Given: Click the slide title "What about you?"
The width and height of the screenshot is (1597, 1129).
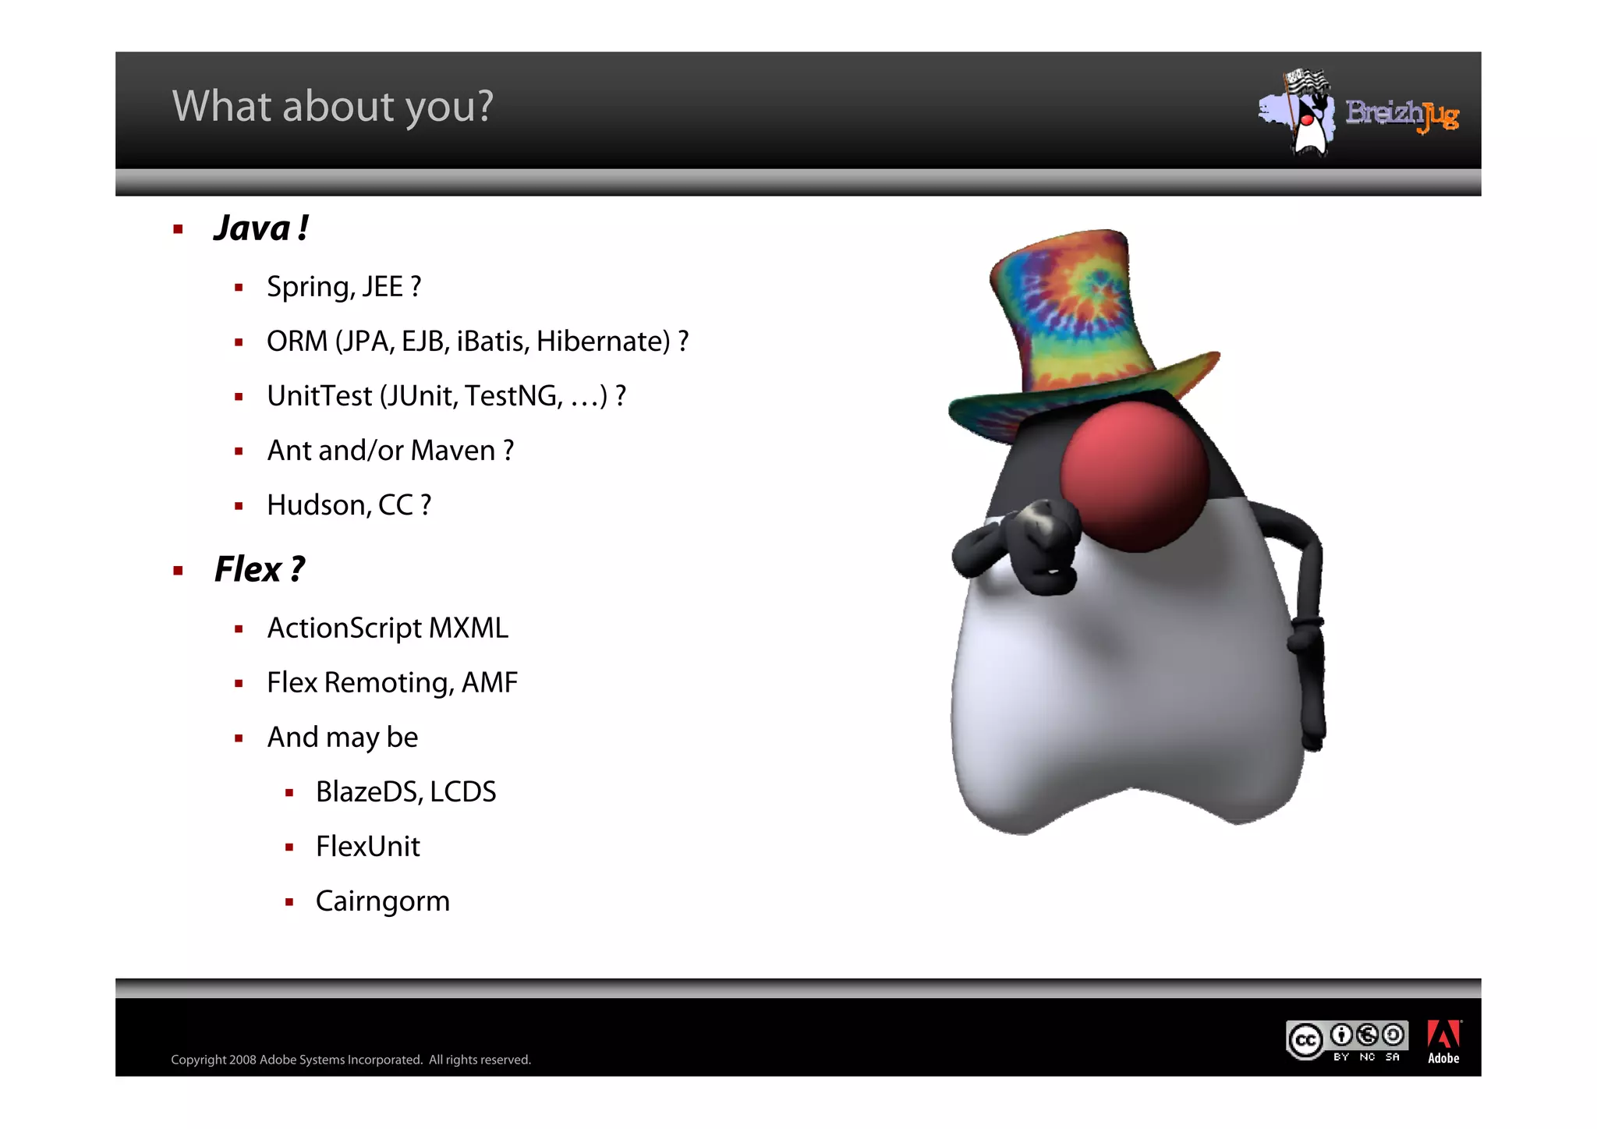Looking at the screenshot, I should coord(332,106).
